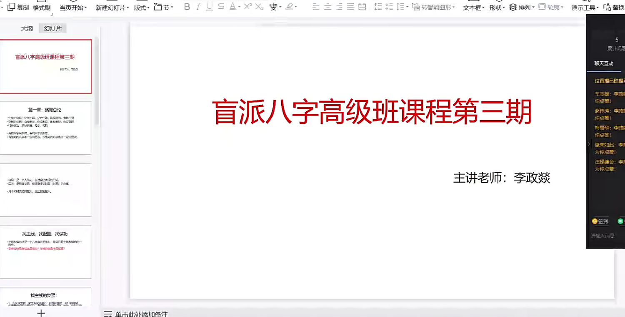The image size is (625, 317).
Task: Select the first slide thumbnail
Action: point(46,67)
